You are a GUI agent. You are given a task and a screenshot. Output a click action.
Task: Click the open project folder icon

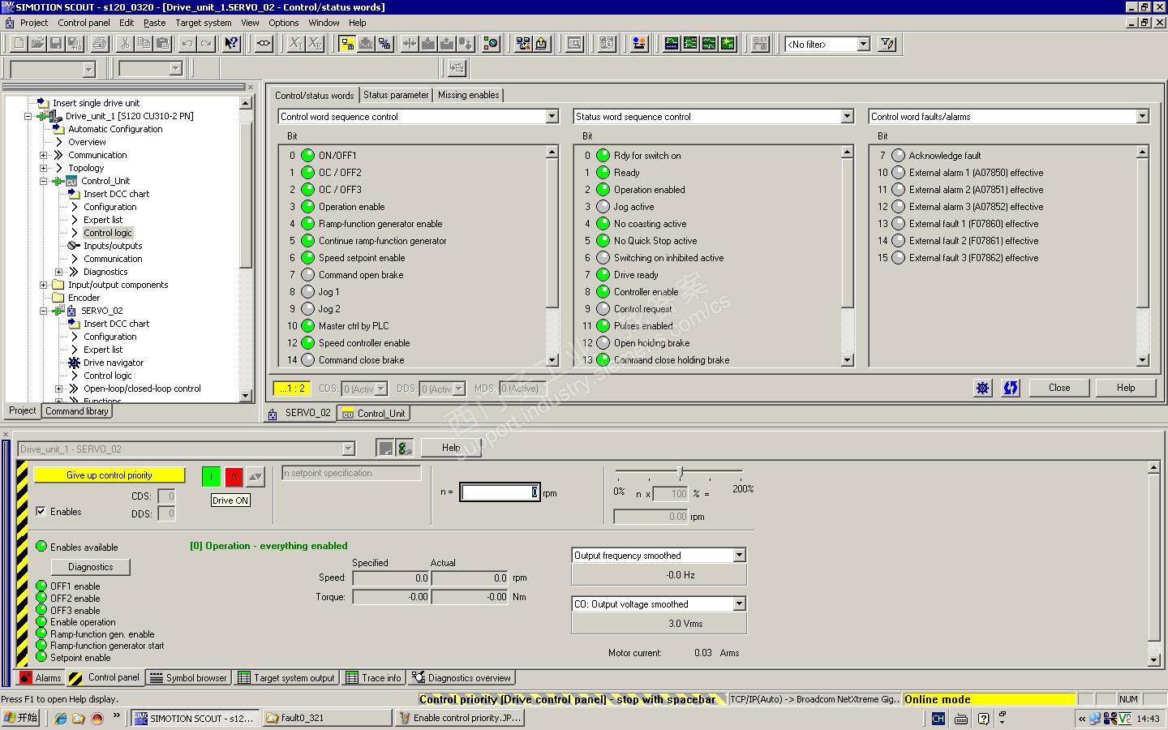[x=38, y=44]
